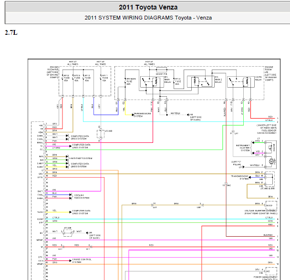Click the ETCS FUSE 10A label
This screenshot has height=280, width=290.
pos(77,78)
